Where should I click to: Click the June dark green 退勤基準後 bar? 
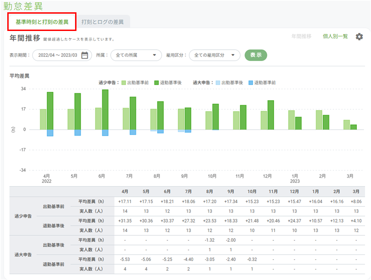(105, 110)
